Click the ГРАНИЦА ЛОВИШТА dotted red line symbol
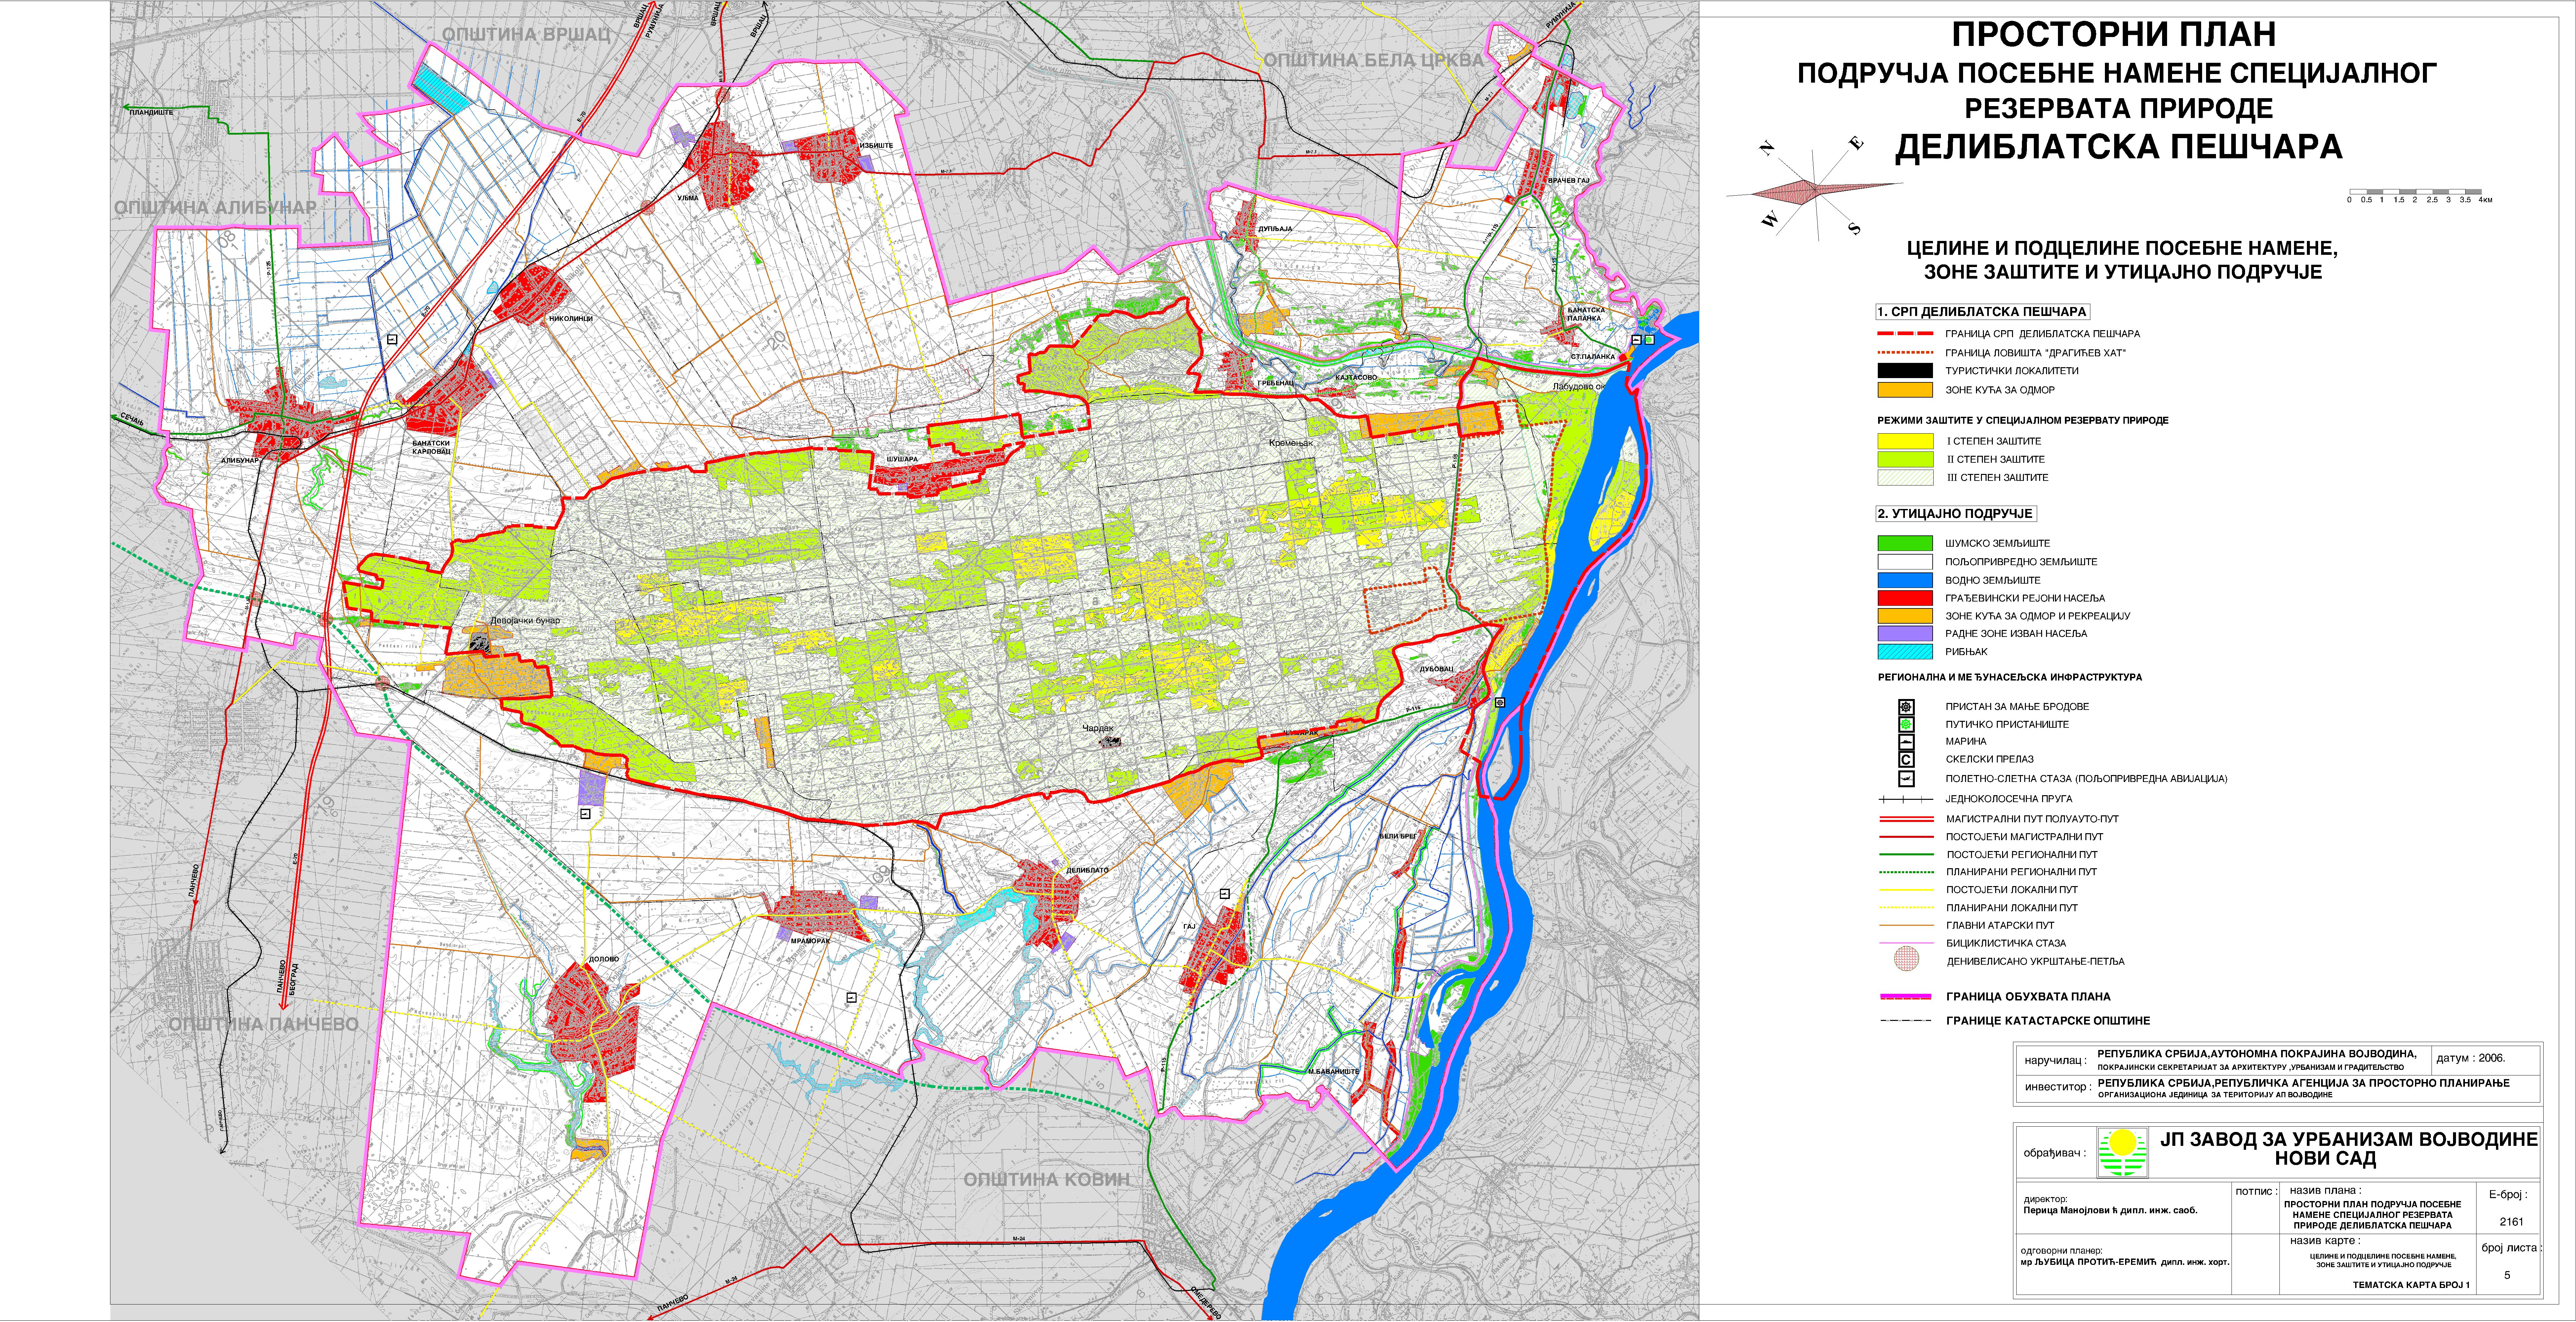The image size is (2576, 1322). pyautogui.click(x=1906, y=353)
